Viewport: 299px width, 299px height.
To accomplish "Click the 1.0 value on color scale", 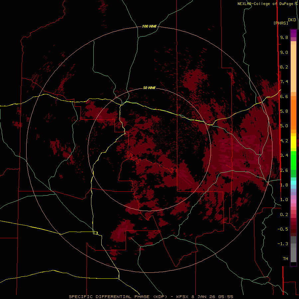I will coord(284,200).
